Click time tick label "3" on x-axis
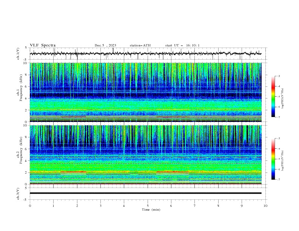The width and height of the screenshot is (299, 231). pyautogui.click(x=100, y=206)
